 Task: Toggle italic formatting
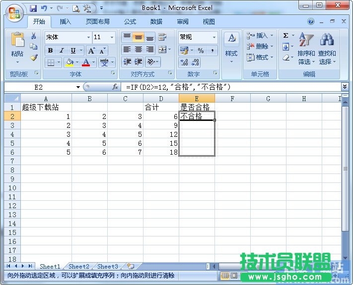(62, 51)
